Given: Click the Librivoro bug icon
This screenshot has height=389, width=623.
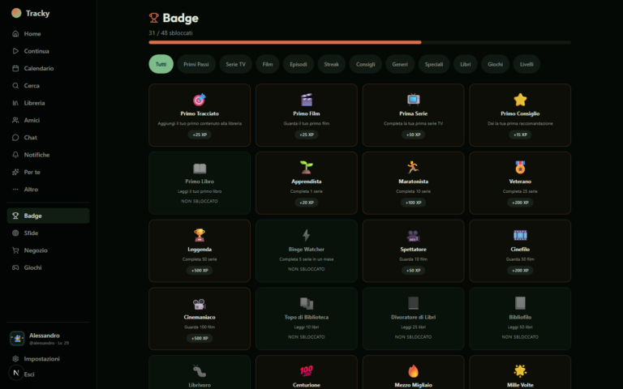Looking at the screenshot, I should (200, 371).
